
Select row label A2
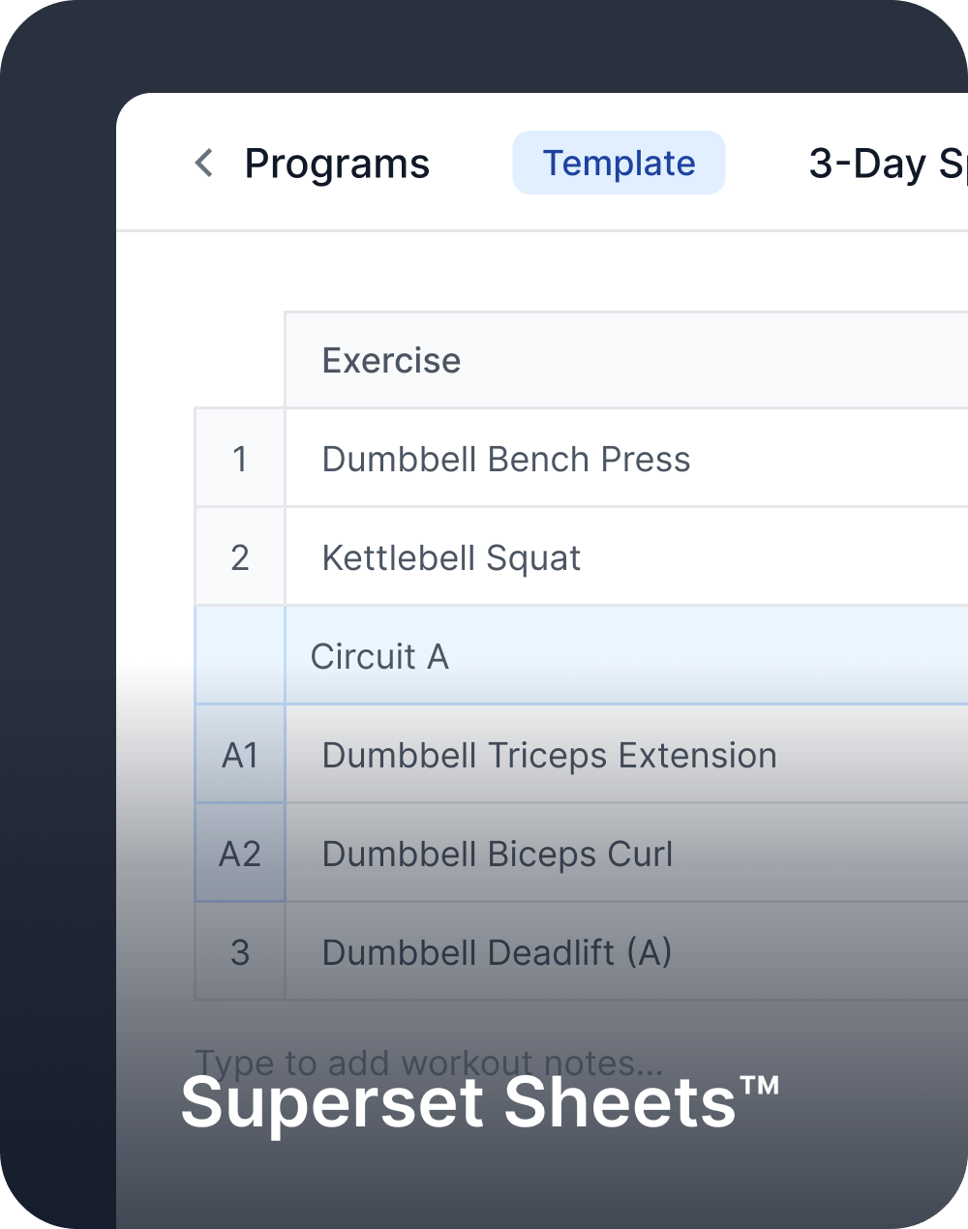coord(240,854)
